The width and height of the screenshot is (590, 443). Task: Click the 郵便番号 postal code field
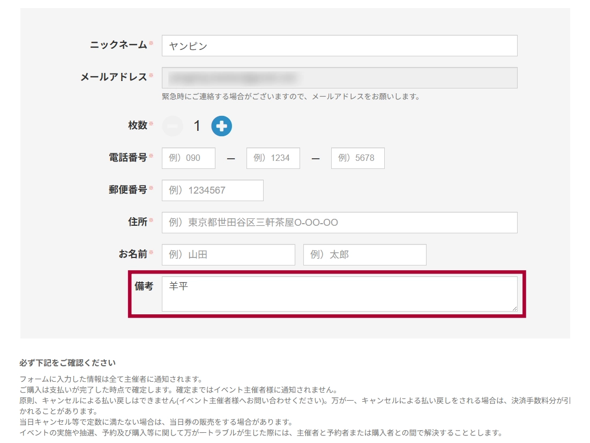point(212,190)
